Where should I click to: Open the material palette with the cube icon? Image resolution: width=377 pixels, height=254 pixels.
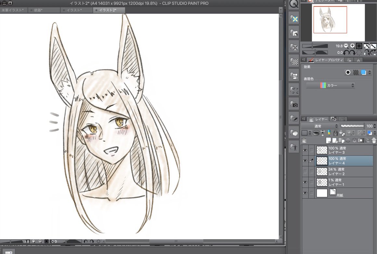pyautogui.click(x=294, y=132)
